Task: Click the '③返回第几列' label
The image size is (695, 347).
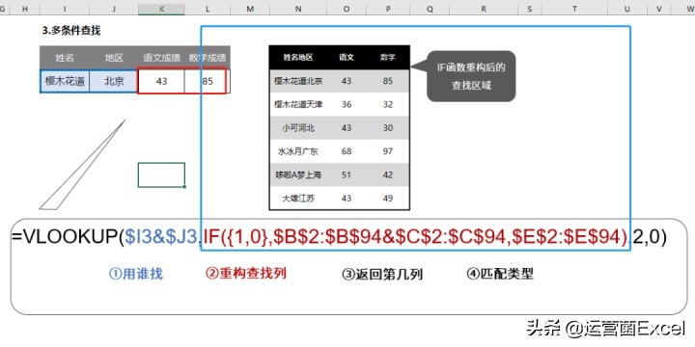Action: tap(382, 275)
